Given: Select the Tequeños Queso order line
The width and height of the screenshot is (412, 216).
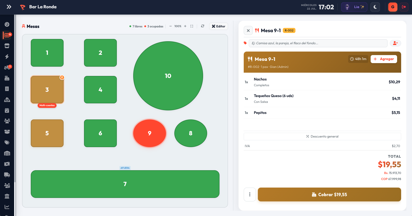Looking at the screenshot, I should click(322, 99).
